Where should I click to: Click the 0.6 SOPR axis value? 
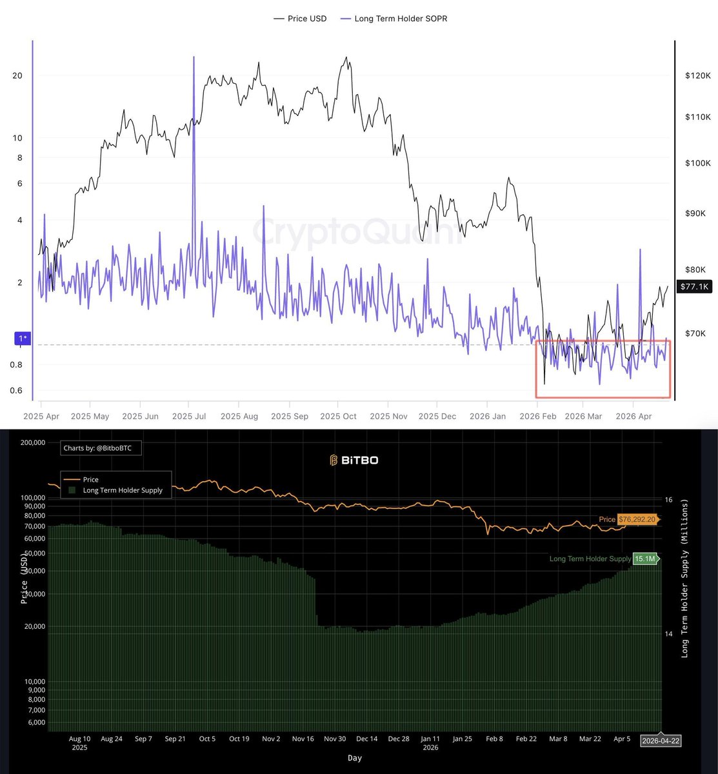click(x=16, y=390)
